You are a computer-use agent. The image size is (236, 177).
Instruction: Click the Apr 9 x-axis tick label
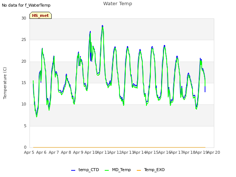[x=78, y=152]
